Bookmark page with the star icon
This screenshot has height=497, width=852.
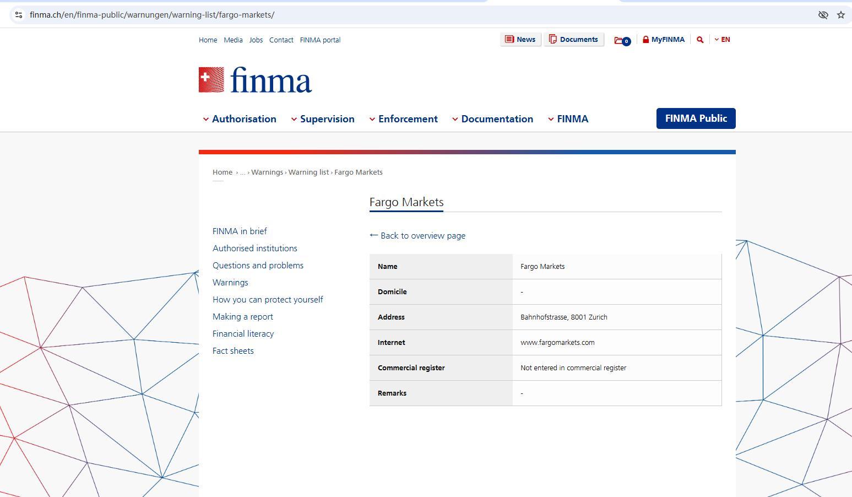click(841, 15)
